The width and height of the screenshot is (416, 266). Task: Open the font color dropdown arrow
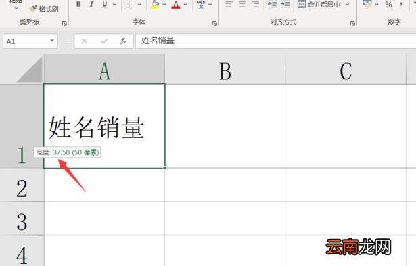(185, 4)
